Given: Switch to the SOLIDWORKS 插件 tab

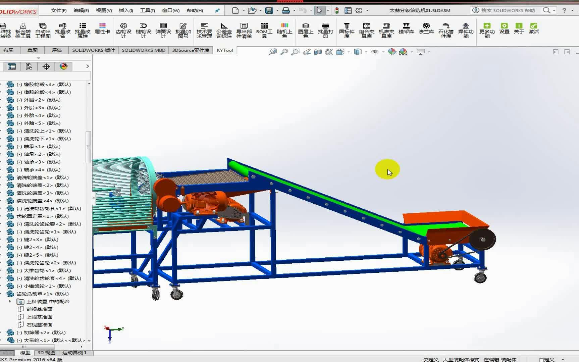Looking at the screenshot, I should [93, 50].
